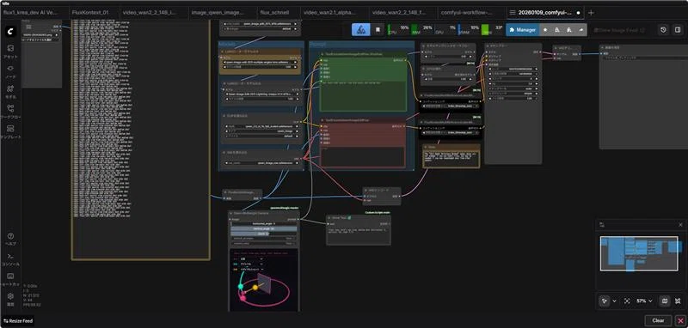Screen dimensions: 688x328
Task: Expand the select mode chevron dropdown
Action: (614, 301)
